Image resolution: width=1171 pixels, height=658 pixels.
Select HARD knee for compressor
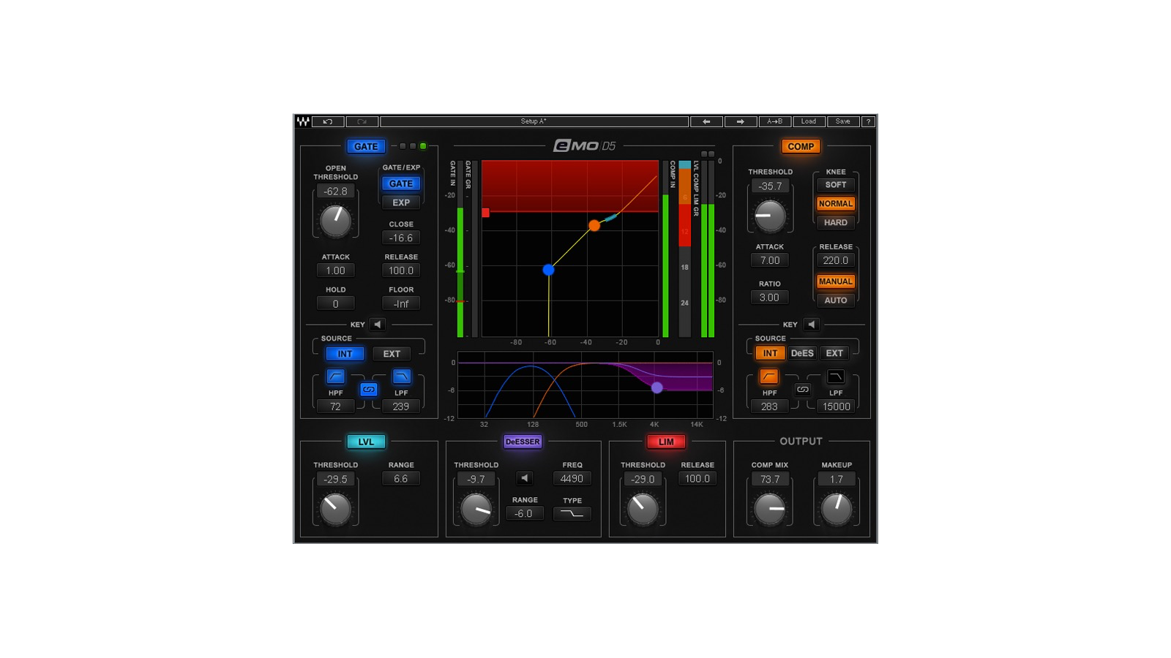point(835,223)
